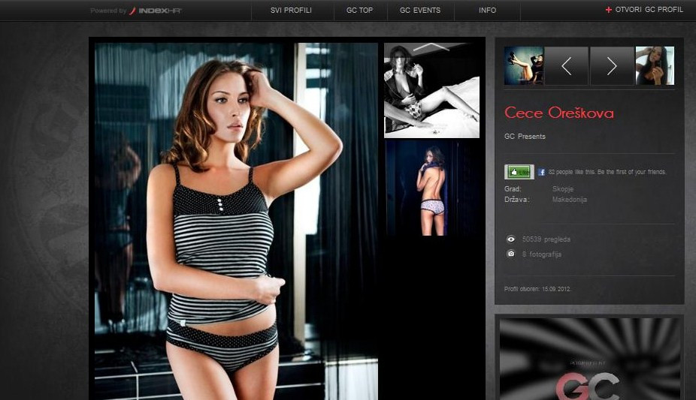Click the GC logo banner below profile
The height and width of the screenshot is (400, 696).
click(x=589, y=359)
